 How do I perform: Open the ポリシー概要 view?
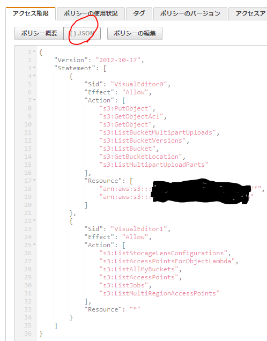(x=39, y=33)
